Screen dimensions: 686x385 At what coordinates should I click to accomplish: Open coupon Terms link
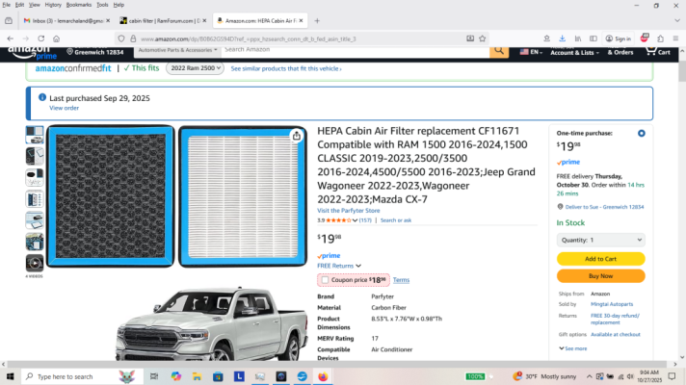tap(401, 280)
